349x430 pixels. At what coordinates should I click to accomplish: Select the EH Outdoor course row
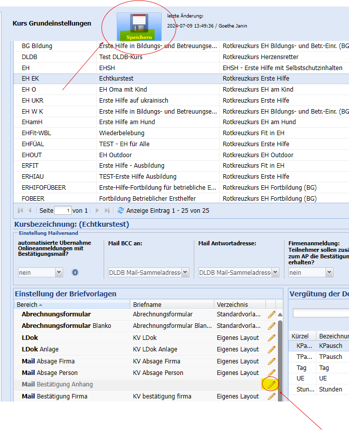(115, 155)
